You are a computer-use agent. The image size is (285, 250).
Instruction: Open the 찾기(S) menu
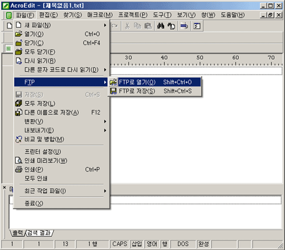[72, 15]
